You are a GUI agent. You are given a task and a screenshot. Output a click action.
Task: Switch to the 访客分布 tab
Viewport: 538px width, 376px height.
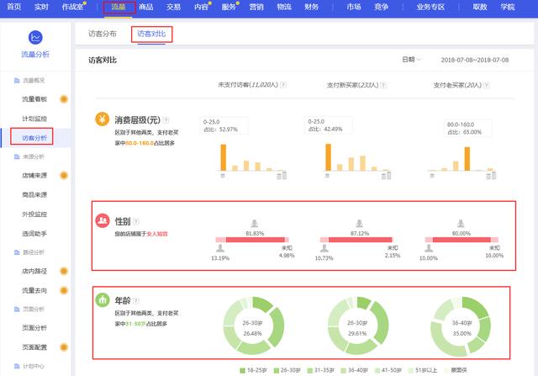point(103,34)
